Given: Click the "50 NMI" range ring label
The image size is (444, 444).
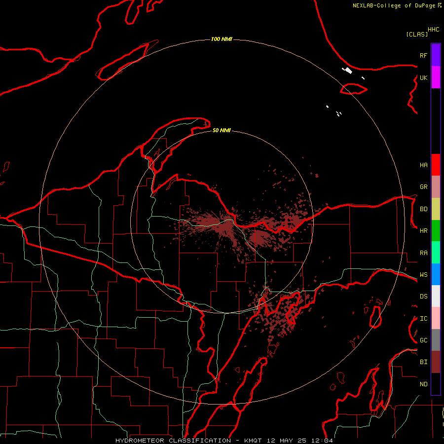Looking at the screenshot, I should 222,130.
